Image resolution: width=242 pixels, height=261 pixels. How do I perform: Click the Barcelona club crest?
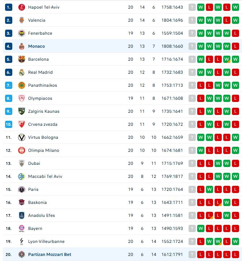[x=22, y=59]
